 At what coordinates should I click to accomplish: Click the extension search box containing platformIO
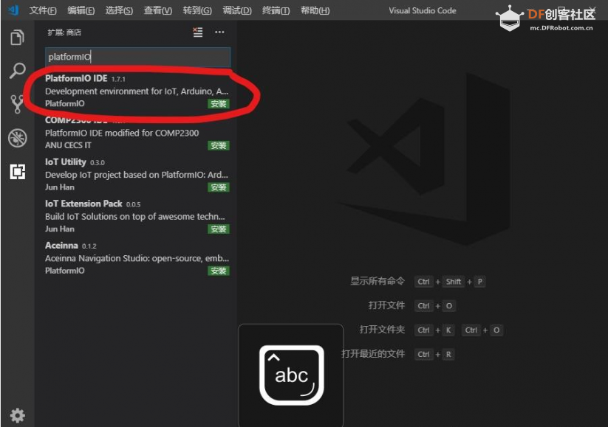[x=137, y=57]
